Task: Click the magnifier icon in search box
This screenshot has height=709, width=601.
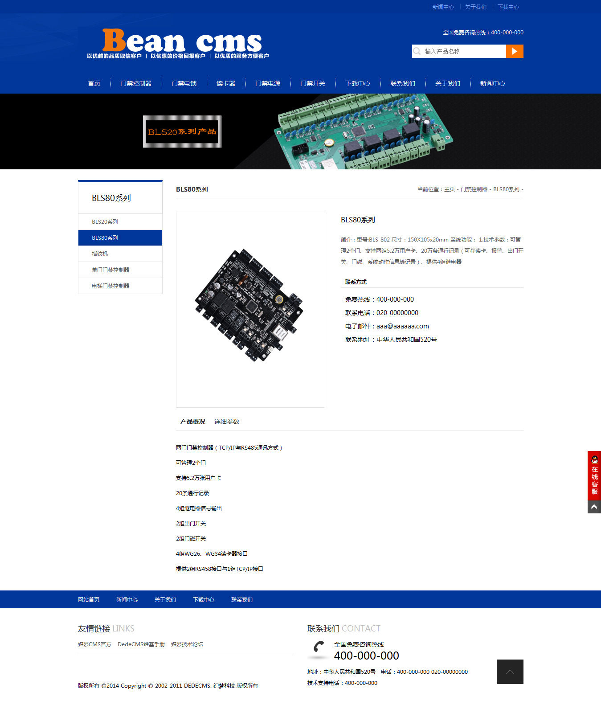Action: pos(417,51)
